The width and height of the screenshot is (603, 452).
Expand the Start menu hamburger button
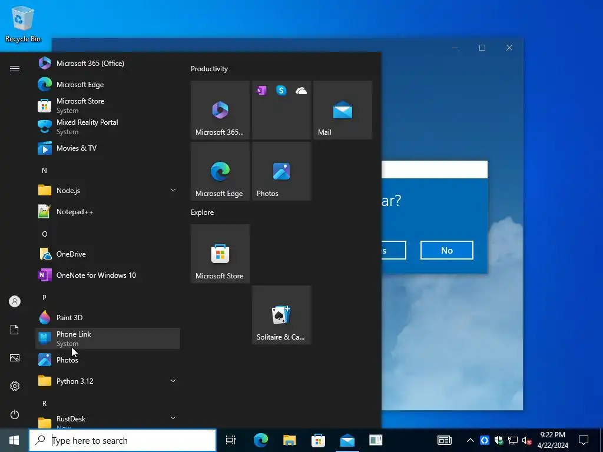pyautogui.click(x=15, y=68)
